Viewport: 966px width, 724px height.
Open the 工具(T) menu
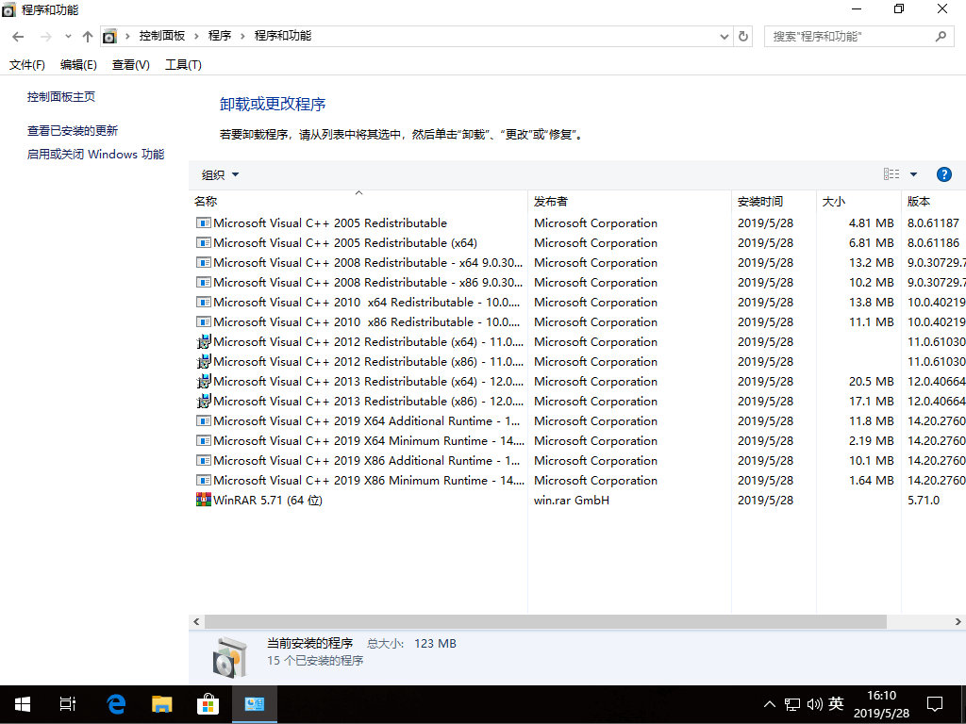pyautogui.click(x=182, y=64)
